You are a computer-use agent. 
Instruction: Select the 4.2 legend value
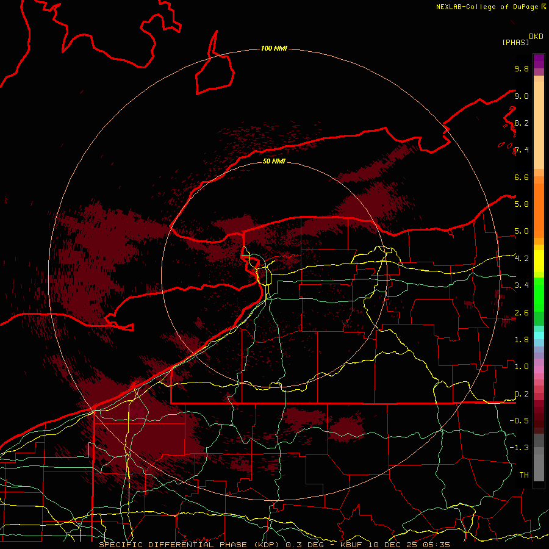click(x=522, y=259)
